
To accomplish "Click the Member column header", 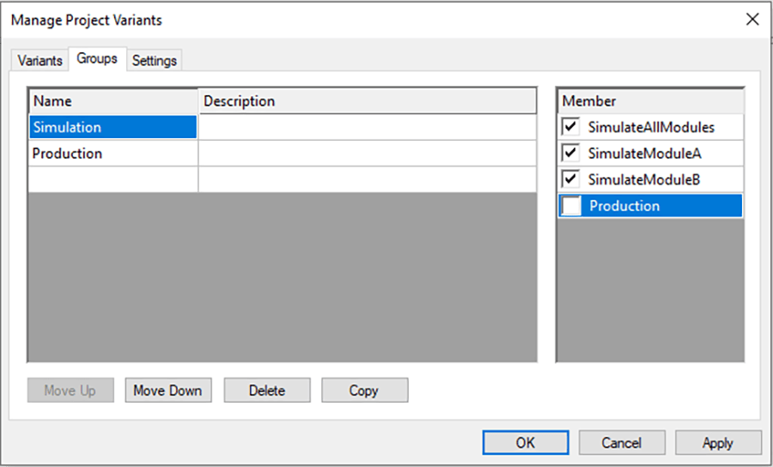I will tap(651, 101).
